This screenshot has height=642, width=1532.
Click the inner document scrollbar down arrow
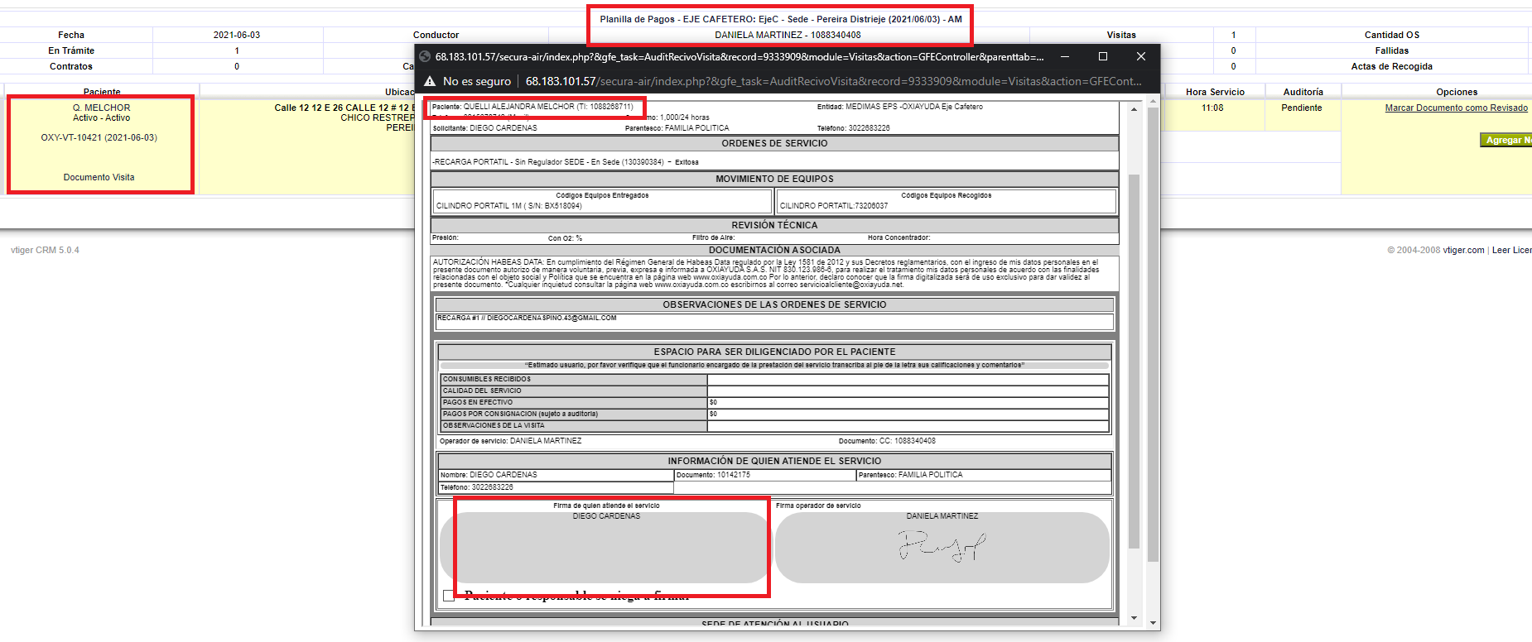[1134, 618]
